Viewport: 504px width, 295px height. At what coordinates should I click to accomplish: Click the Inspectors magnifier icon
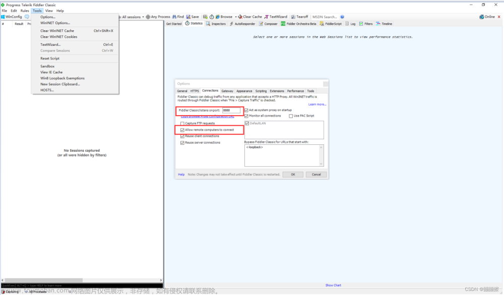point(208,24)
